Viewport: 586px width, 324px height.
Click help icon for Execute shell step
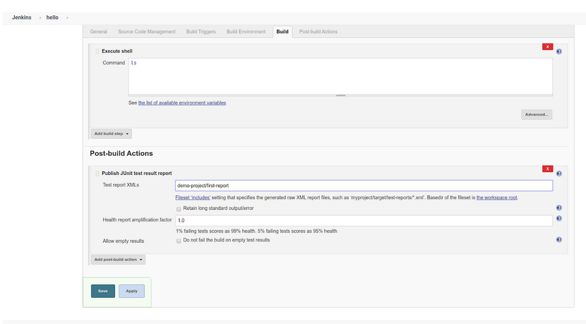coord(559,52)
